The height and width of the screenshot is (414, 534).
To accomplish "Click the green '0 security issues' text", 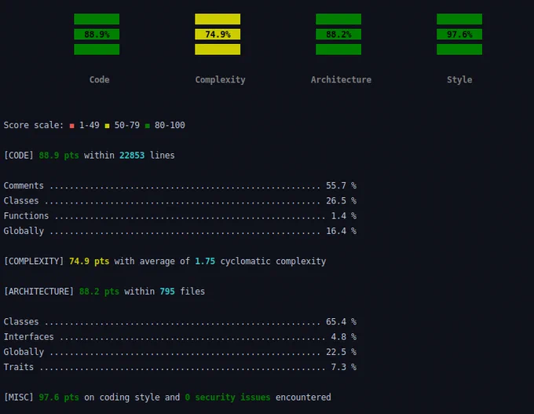I will point(228,398).
